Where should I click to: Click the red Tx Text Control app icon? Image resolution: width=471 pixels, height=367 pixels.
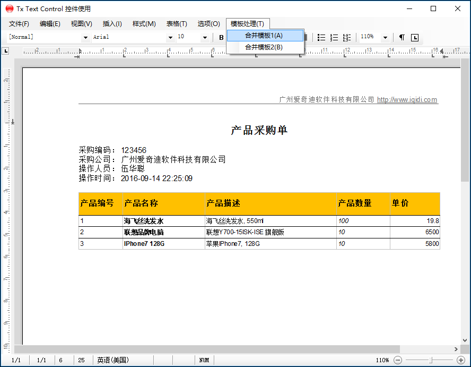pos(10,8)
